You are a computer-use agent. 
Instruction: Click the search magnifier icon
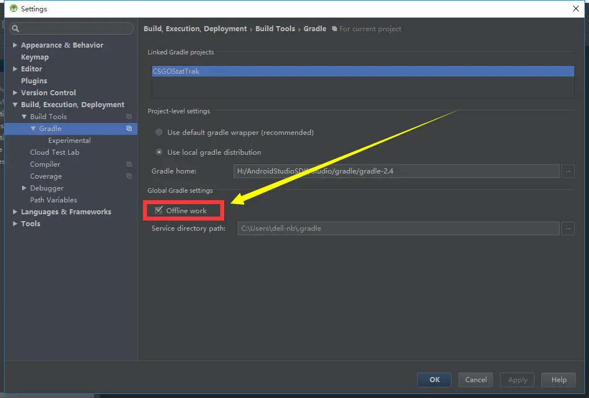pos(15,28)
